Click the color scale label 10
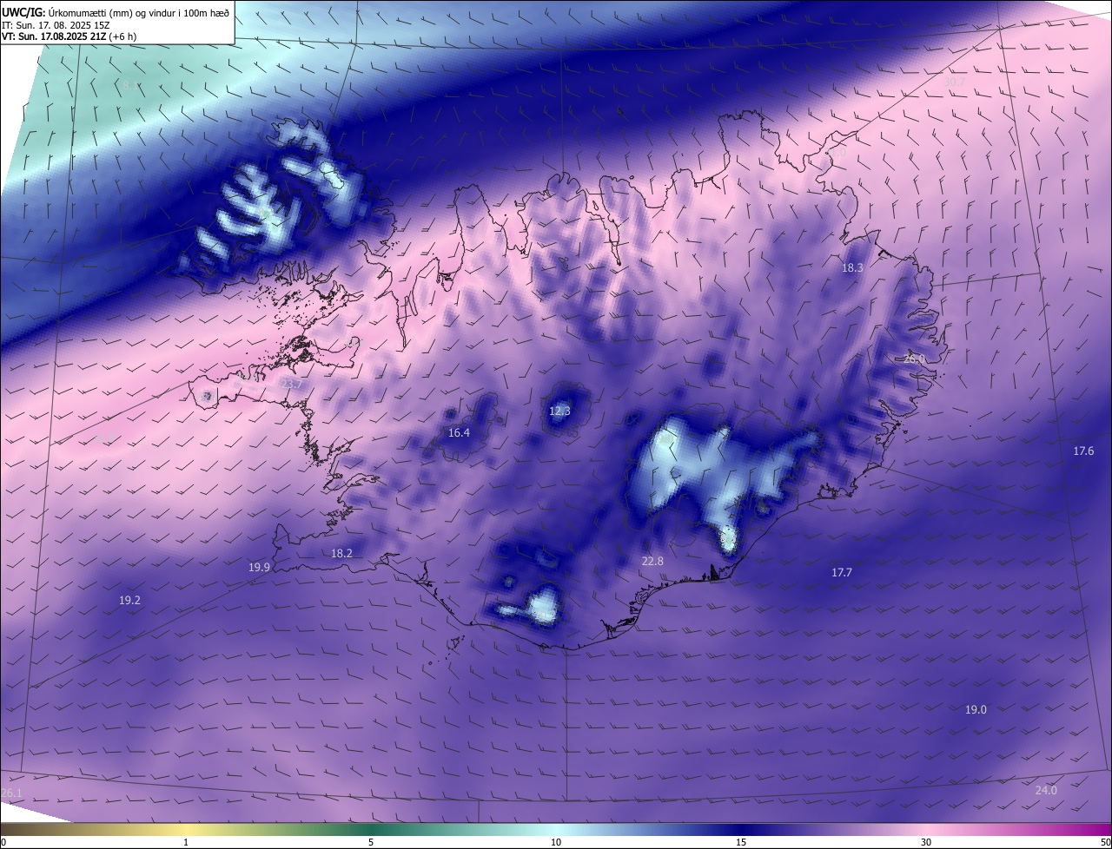 pyautogui.click(x=556, y=843)
